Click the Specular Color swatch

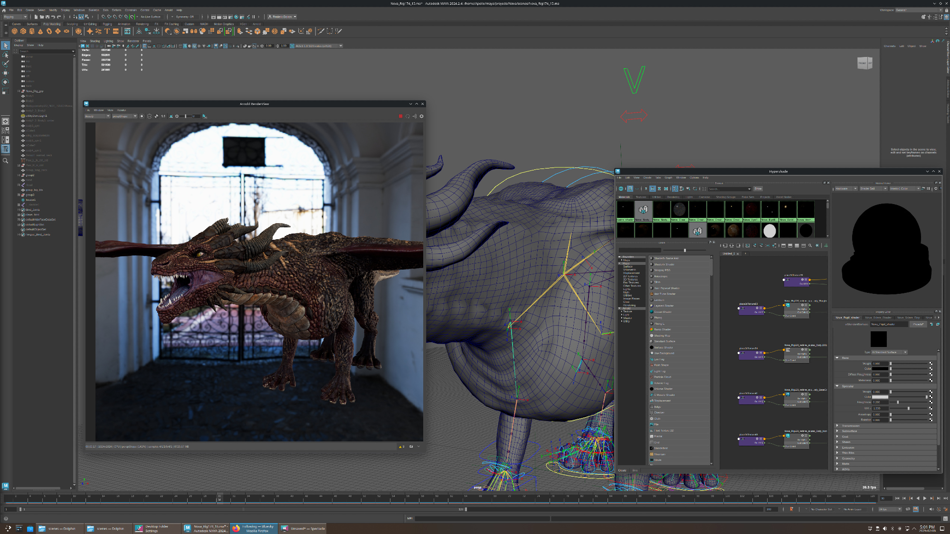pyautogui.click(x=880, y=397)
